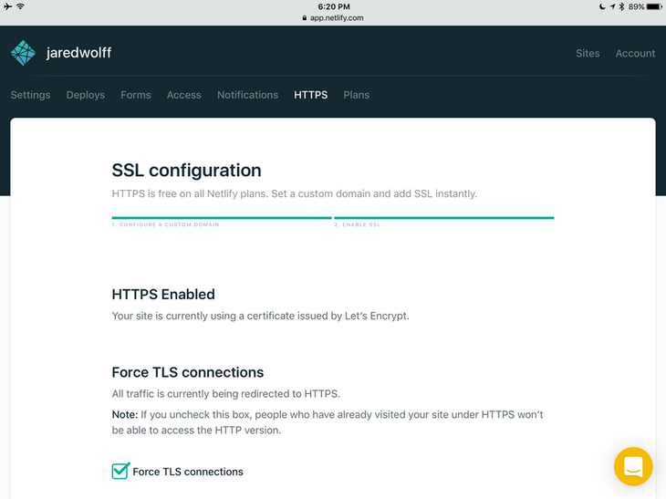Tap the lock icon beside app.netlify.com
Viewport: 666px width, 499px height.
(305, 18)
